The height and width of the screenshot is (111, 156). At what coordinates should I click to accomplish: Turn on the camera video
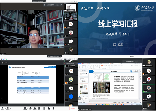[x=8, y=108]
